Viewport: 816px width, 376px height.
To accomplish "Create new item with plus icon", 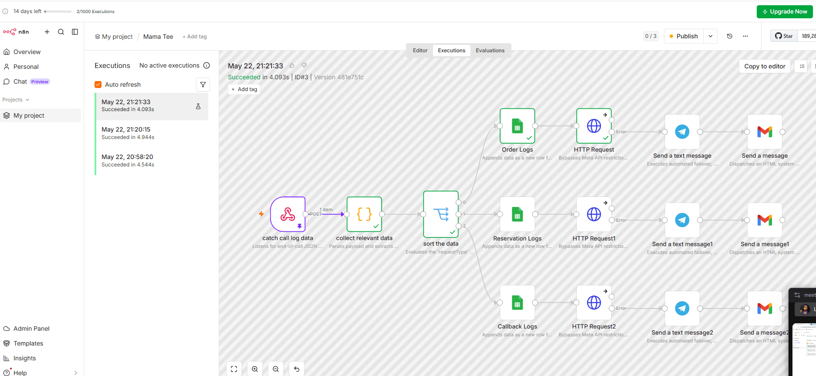I will pyautogui.click(x=47, y=32).
